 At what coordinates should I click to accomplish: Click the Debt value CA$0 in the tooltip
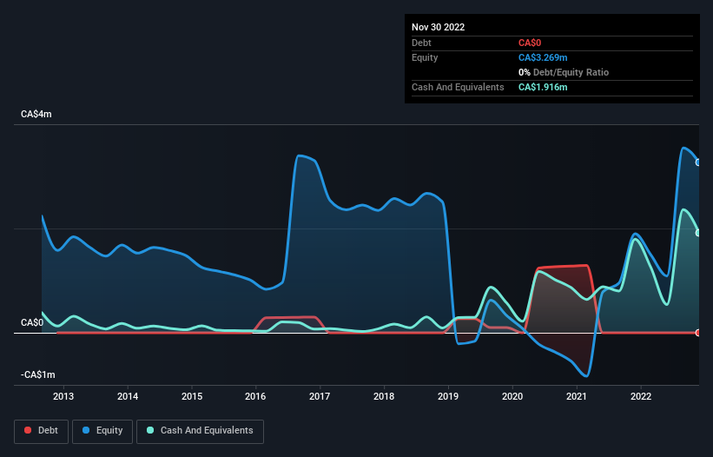click(x=530, y=43)
